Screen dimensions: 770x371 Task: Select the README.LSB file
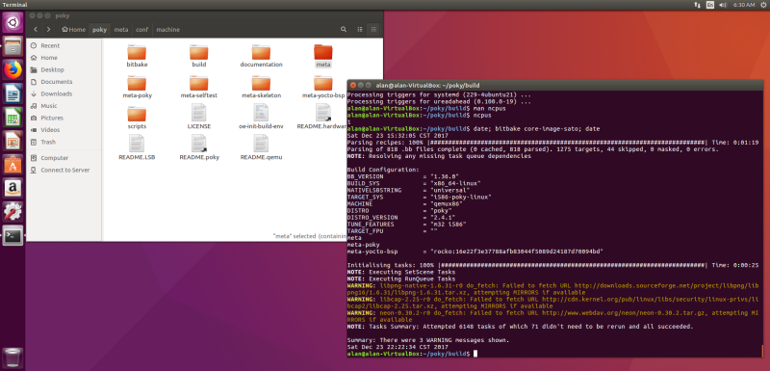(137, 147)
